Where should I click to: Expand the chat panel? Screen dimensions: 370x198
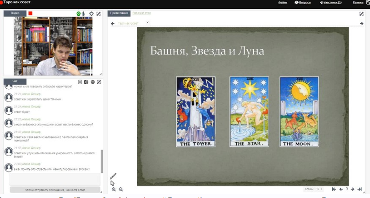pyautogui.click(x=99, y=82)
